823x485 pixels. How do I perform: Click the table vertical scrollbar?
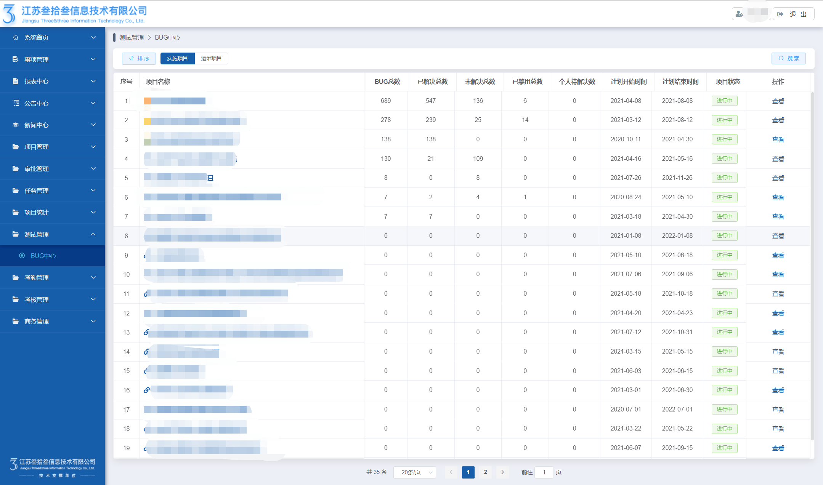(x=812, y=267)
